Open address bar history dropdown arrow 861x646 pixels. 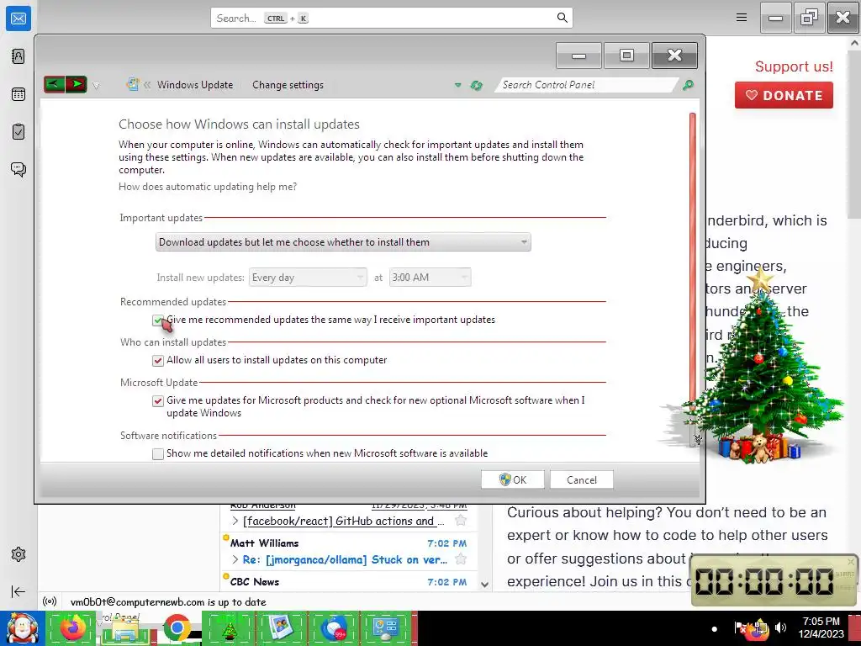[457, 85]
